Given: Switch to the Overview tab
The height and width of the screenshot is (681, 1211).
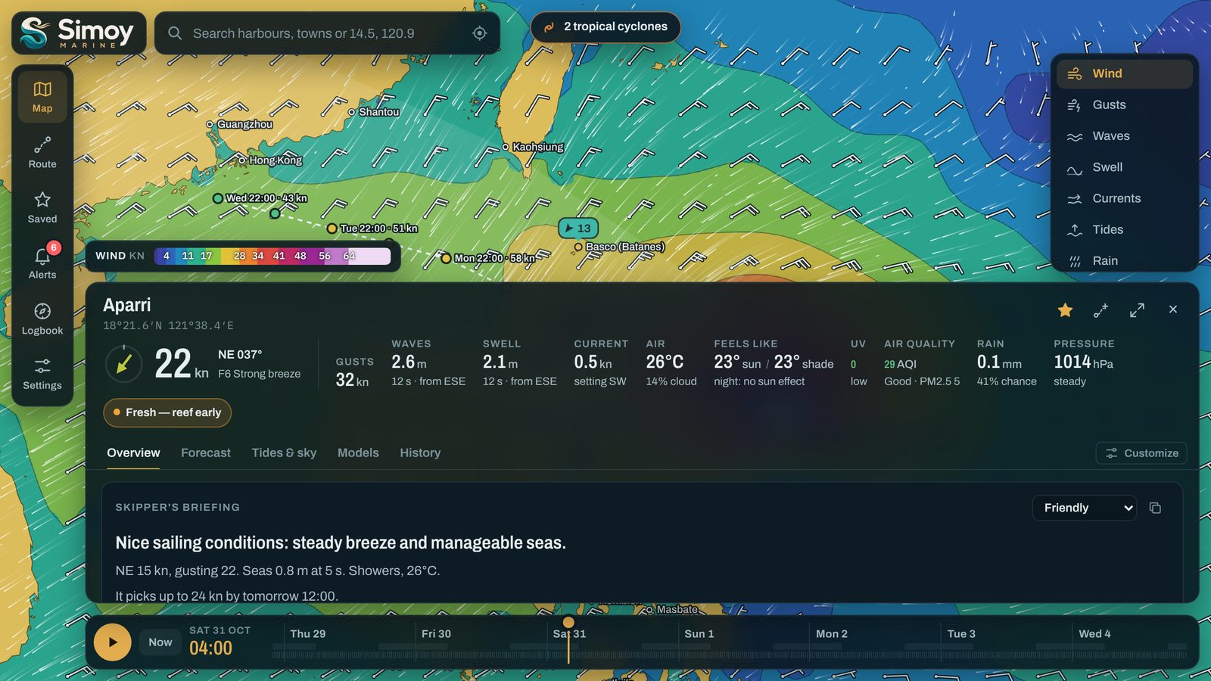Looking at the screenshot, I should point(133,452).
